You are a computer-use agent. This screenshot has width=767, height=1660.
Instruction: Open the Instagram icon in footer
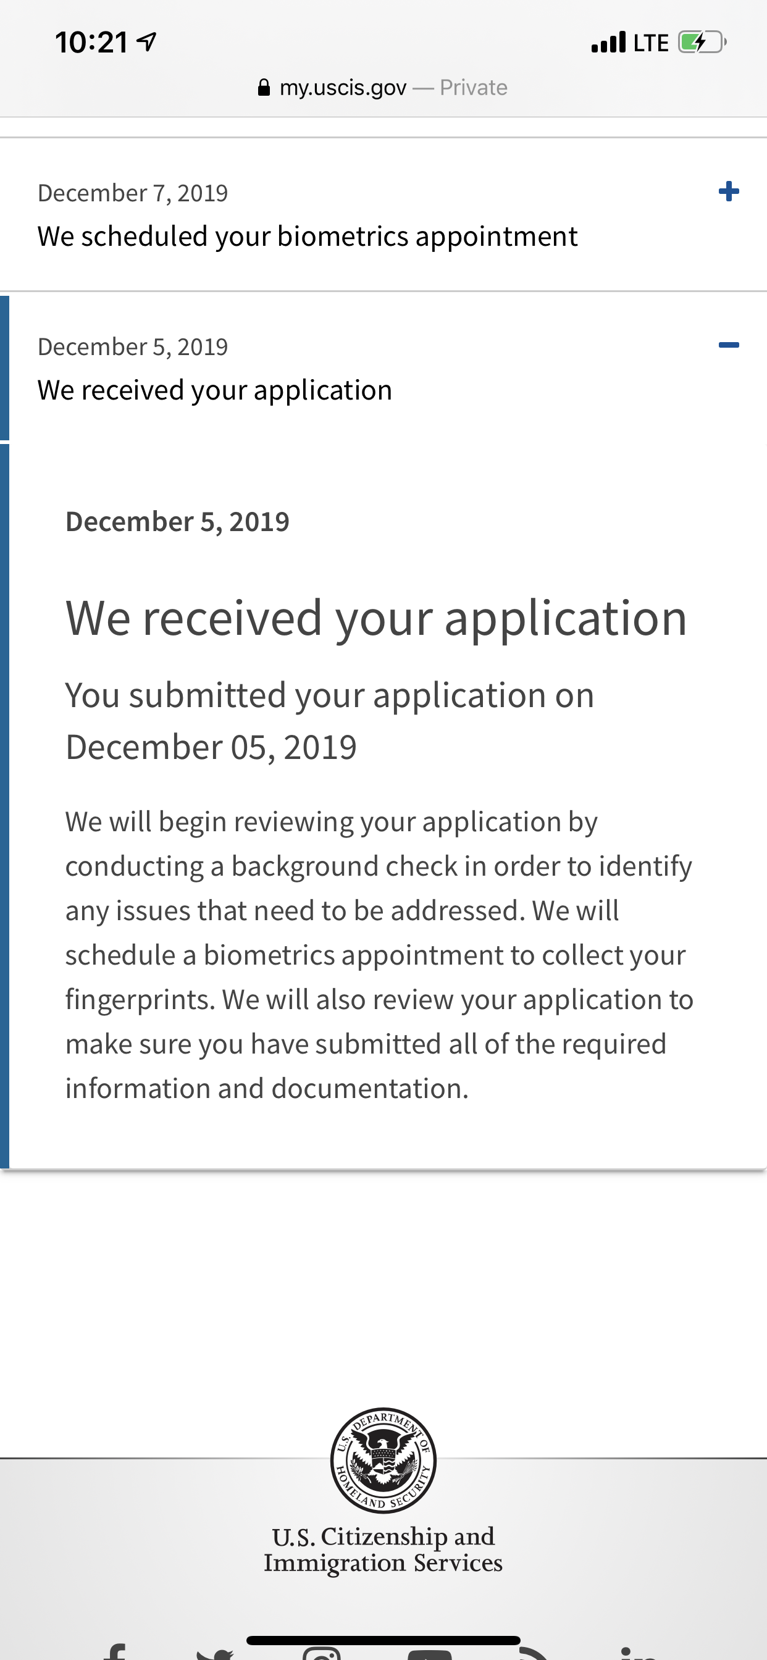321,1652
